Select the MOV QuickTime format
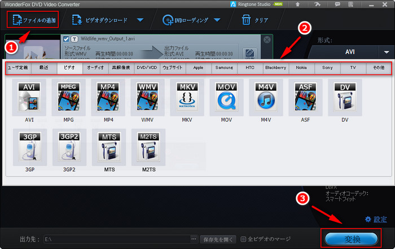395x249 pixels. [x=227, y=97]
